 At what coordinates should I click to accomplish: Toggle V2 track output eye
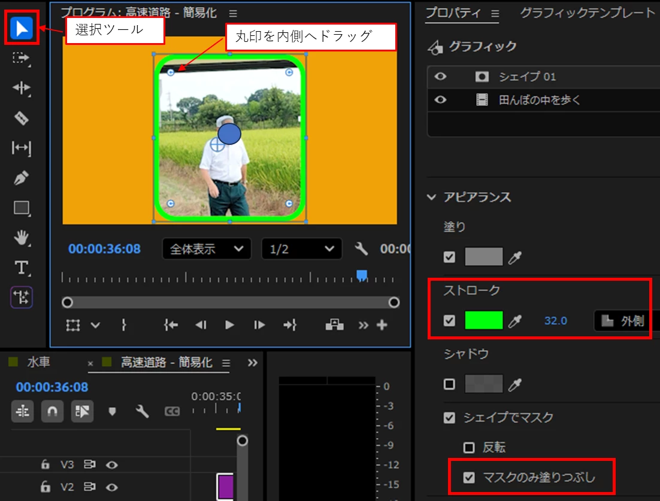111,487
